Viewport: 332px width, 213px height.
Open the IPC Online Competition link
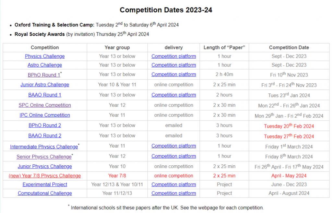(x=45, y=115)
